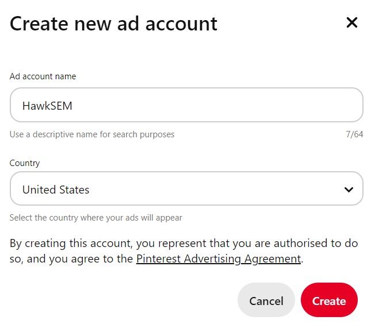Click the Ad account name input field
371x328 pixels.
click(x=186, y=105)
